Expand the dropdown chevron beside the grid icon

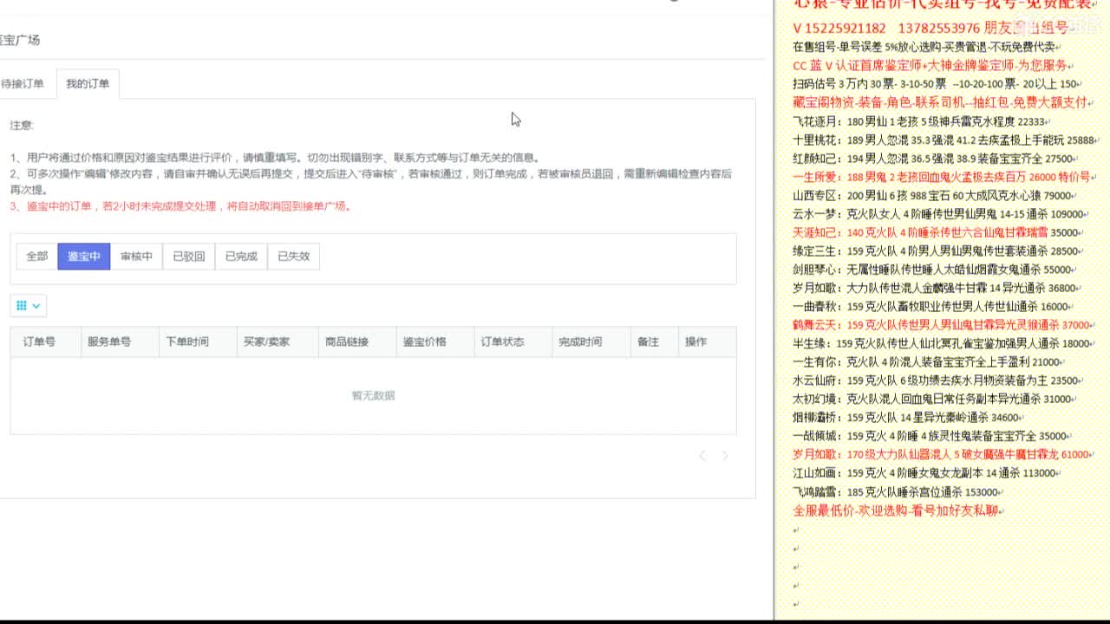35,305
